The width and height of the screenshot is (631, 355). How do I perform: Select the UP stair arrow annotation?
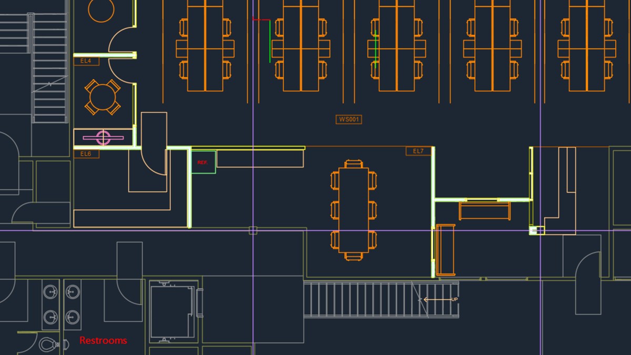(x=440, y=299)
